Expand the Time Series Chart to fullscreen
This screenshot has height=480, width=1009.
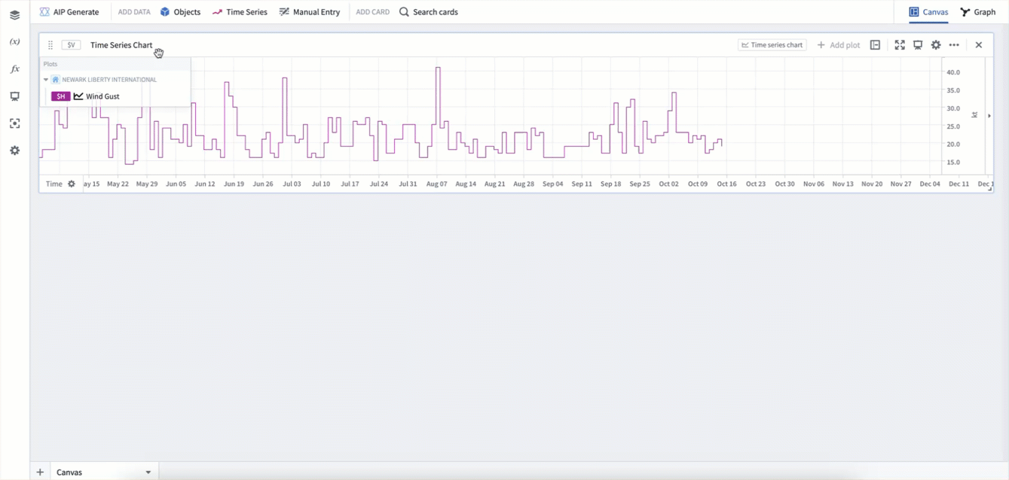[x=900, y=45]
